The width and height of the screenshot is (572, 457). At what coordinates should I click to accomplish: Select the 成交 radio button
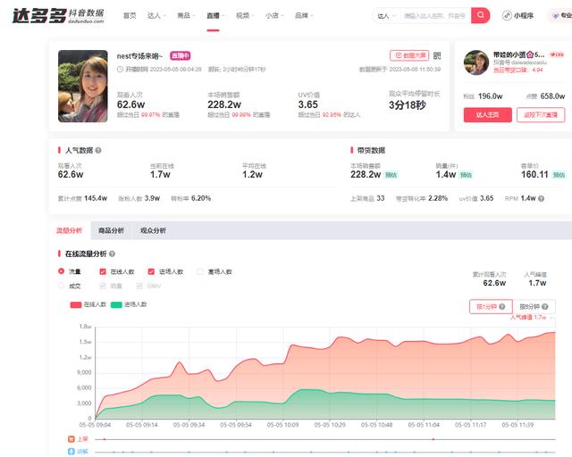(x=62, y=286)
